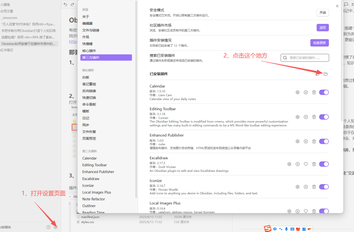Open Iconize plugin options gear

point(298,187)
